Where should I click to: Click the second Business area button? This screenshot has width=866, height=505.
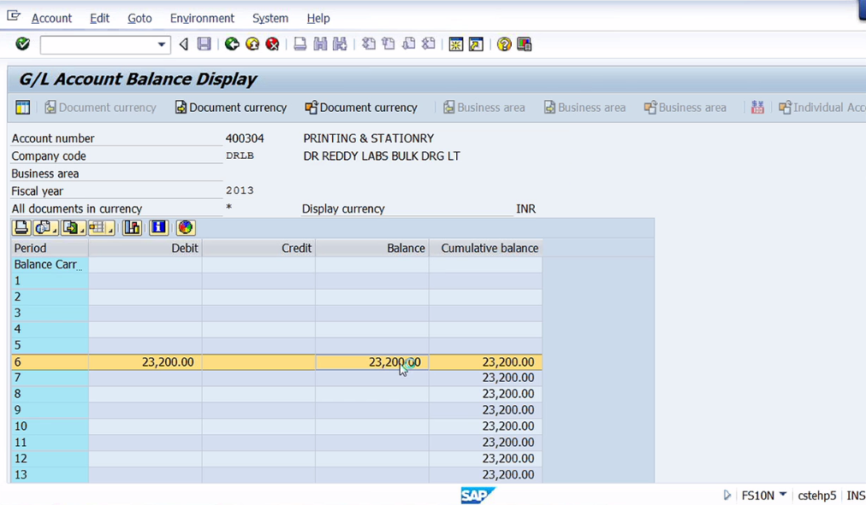click(584, 108)
